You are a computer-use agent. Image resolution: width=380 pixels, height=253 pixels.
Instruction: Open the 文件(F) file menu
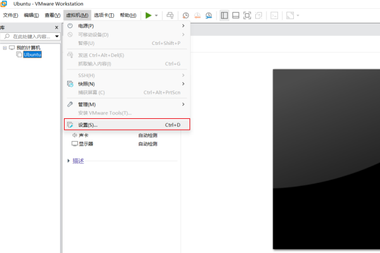coord(11,15)
